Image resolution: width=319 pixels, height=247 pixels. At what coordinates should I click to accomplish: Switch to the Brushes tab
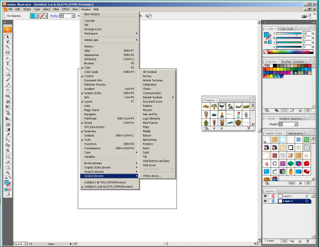click(286, 61)
